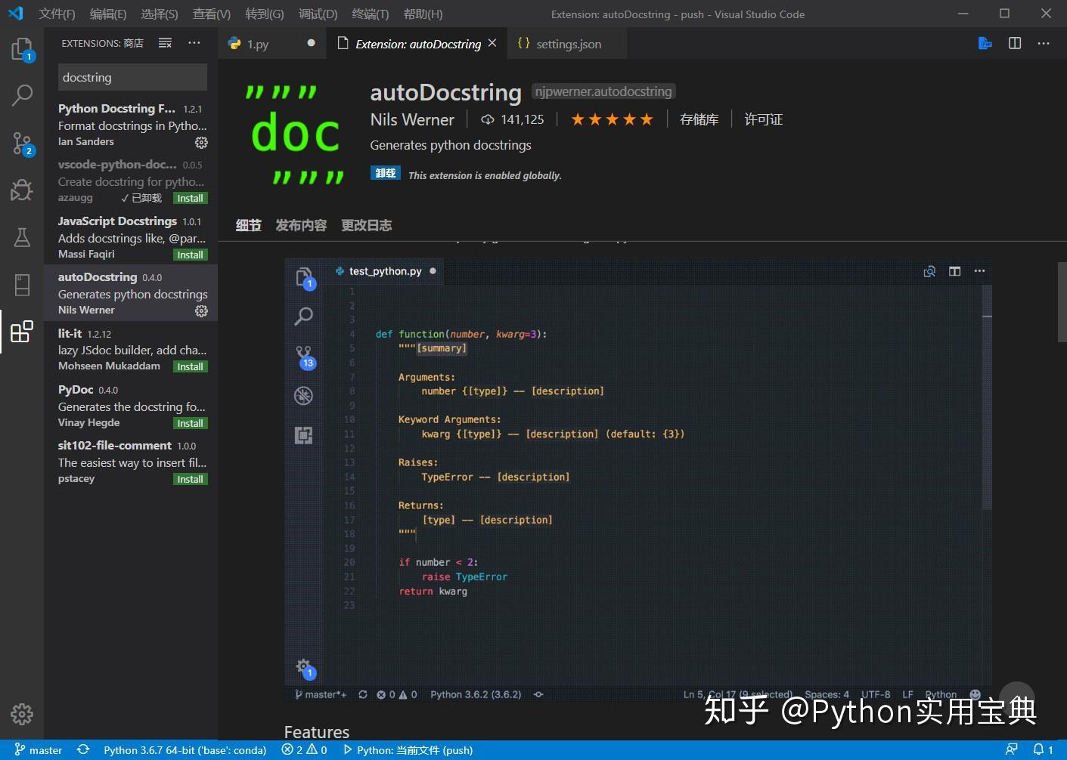1067x760 pixels.
Task: Open the Manage gear settings icon
Action: (22, 713)
